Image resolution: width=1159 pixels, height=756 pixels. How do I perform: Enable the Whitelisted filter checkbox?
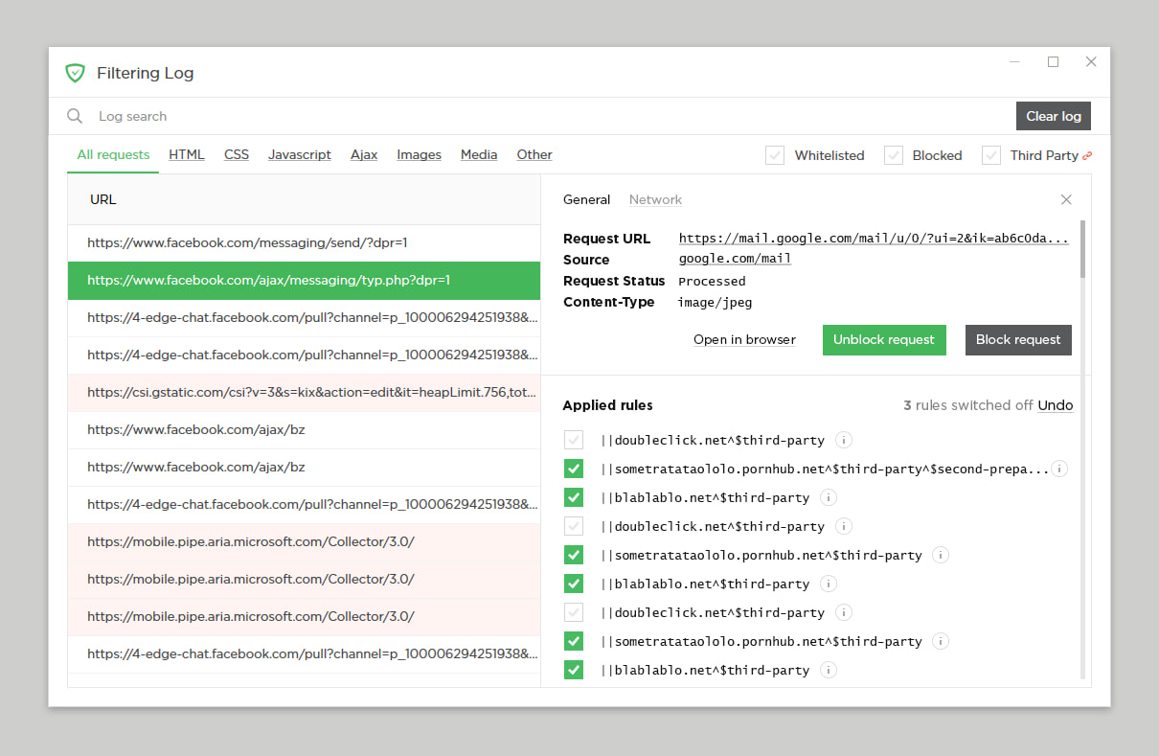coord(775,155)
